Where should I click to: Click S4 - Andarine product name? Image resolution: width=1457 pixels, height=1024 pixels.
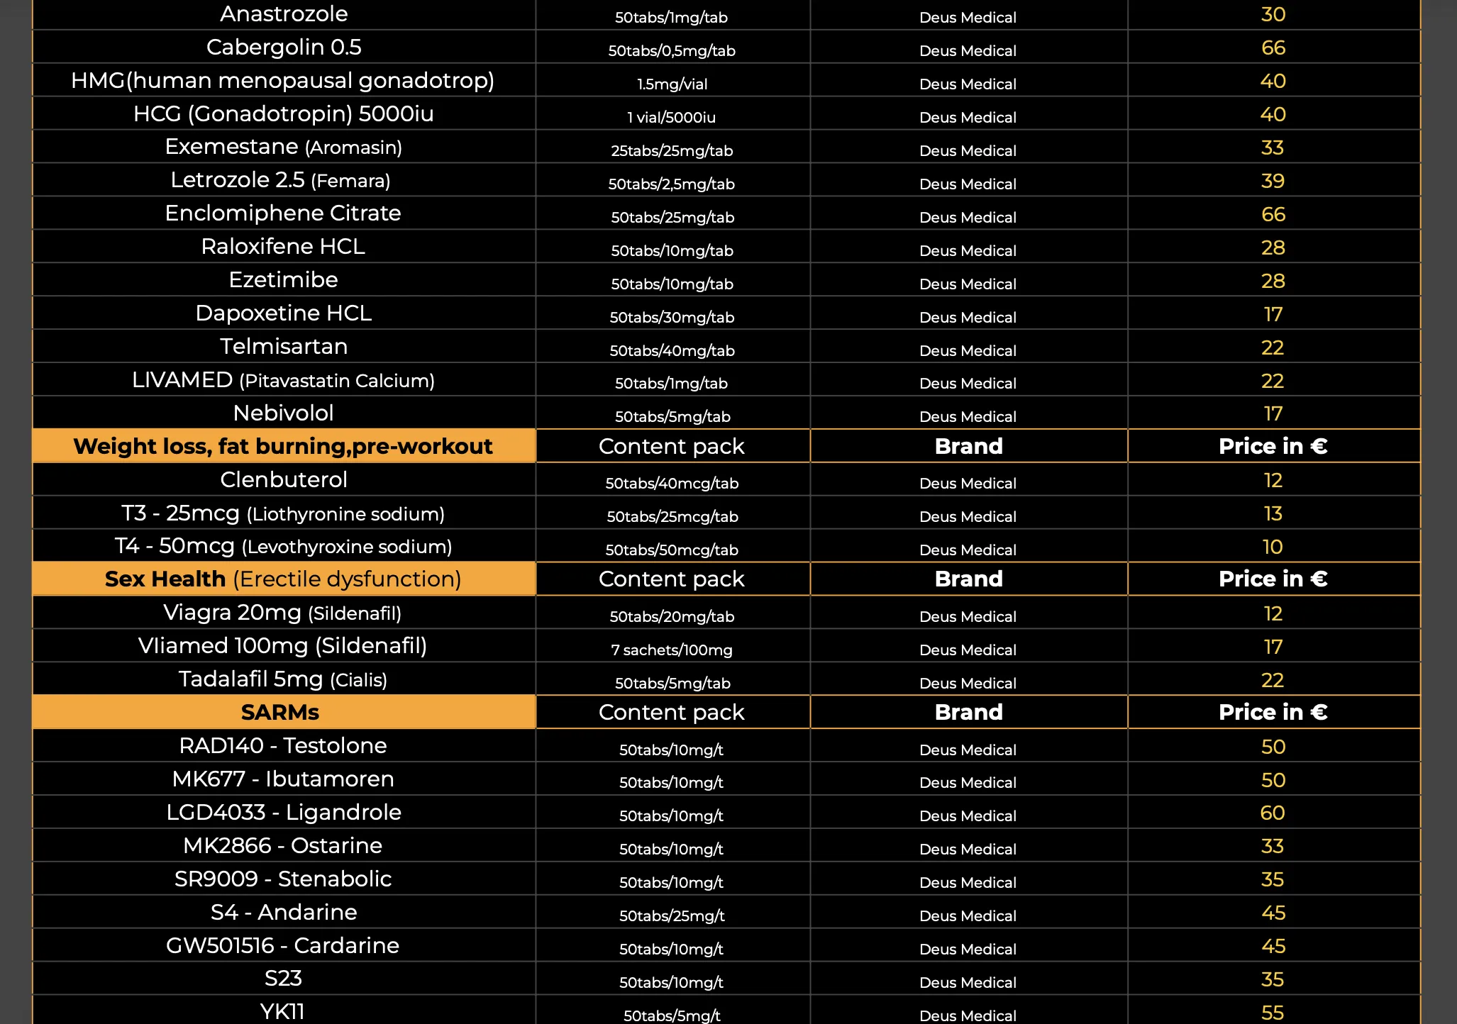pos(284,913)
